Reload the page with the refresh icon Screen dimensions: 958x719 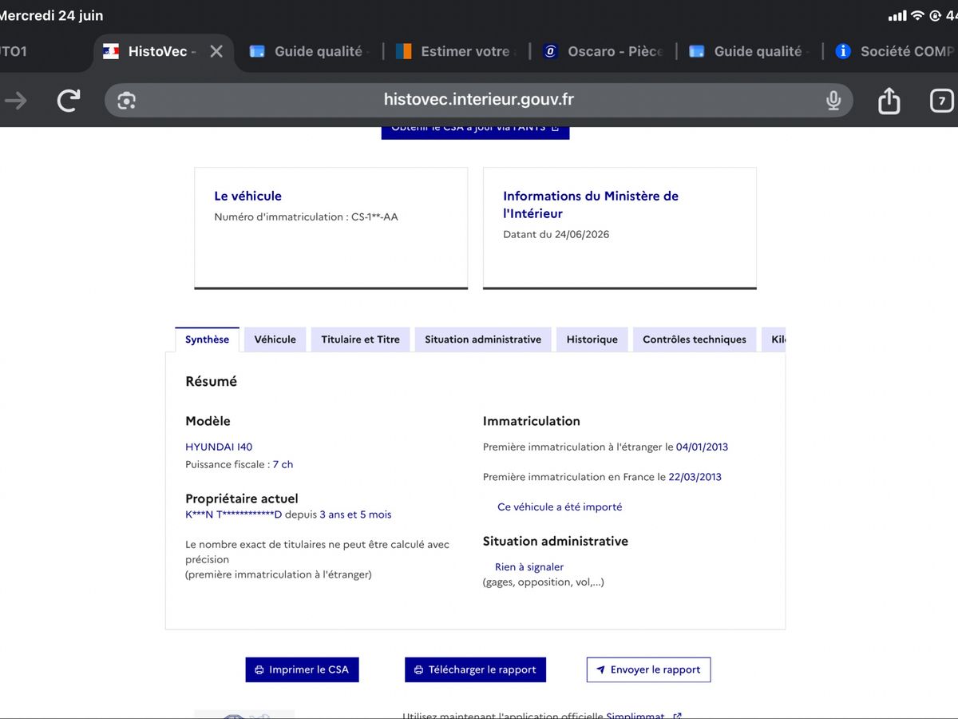[69, 101]
